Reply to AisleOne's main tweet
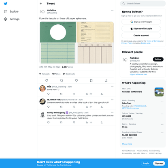This screenshot has width=168, height=168. [x=47, y=81]
